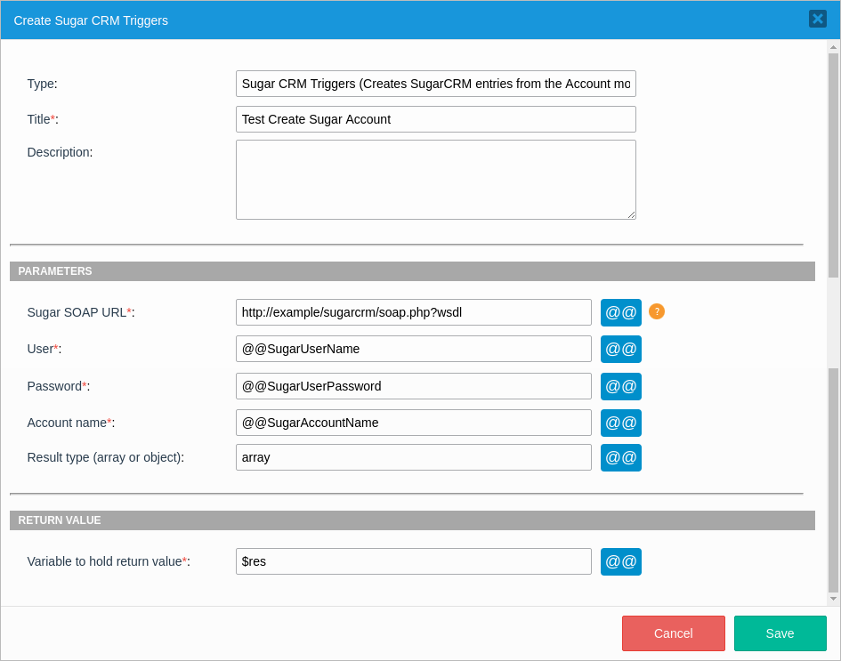This screenshot has height=661, width=841.
Task: Click the Type field showing Sugar CRM Triggers
Action: coord(435,84)
